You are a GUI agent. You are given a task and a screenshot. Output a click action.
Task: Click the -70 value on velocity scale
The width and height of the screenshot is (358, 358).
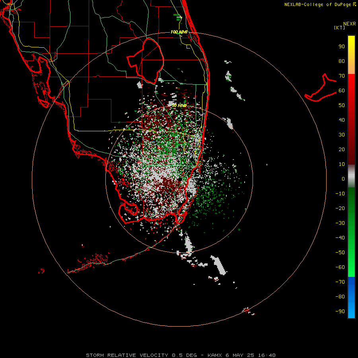pyautogui.click(x=340, y=282)
